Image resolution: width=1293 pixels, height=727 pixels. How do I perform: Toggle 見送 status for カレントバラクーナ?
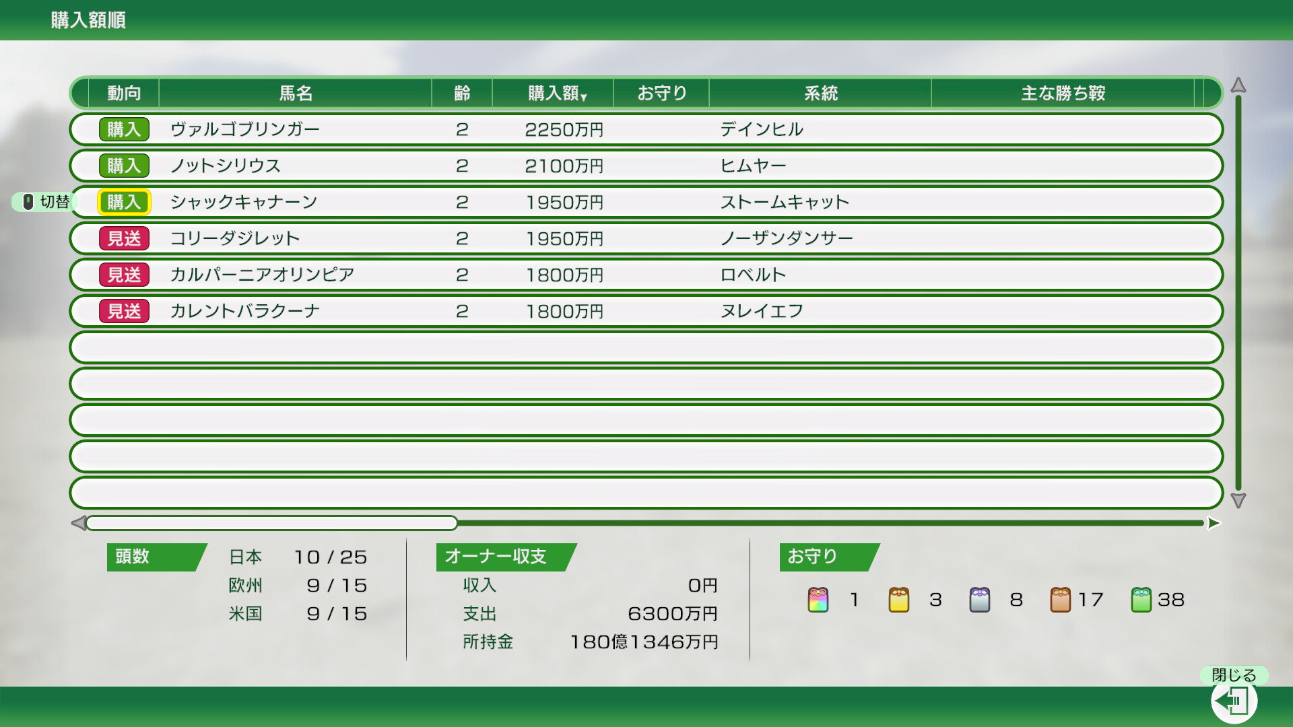click(124, 311)
